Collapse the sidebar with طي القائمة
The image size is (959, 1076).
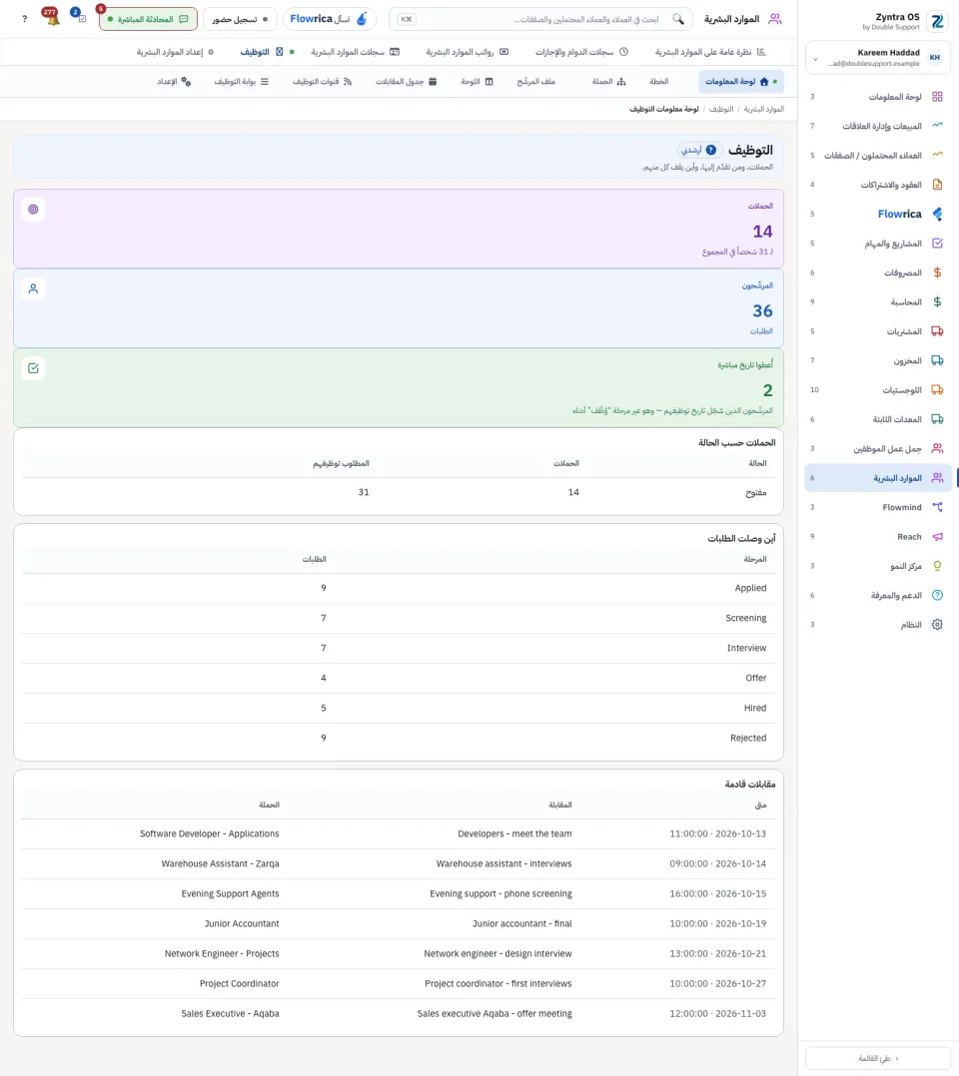(x=878, y=1058)
